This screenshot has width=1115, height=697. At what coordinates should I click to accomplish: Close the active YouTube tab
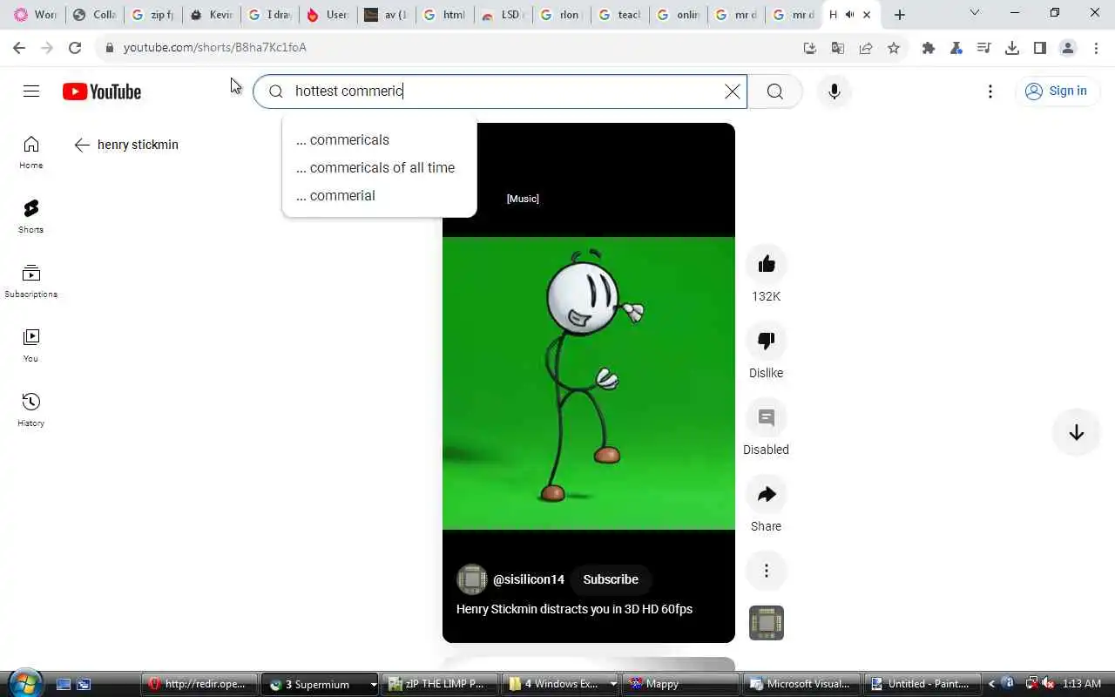click(867, 15)
